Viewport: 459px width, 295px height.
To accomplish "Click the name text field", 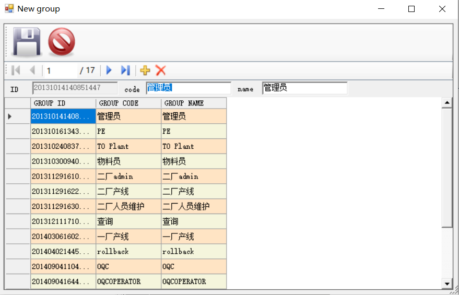I will click(x=304, y=88).
